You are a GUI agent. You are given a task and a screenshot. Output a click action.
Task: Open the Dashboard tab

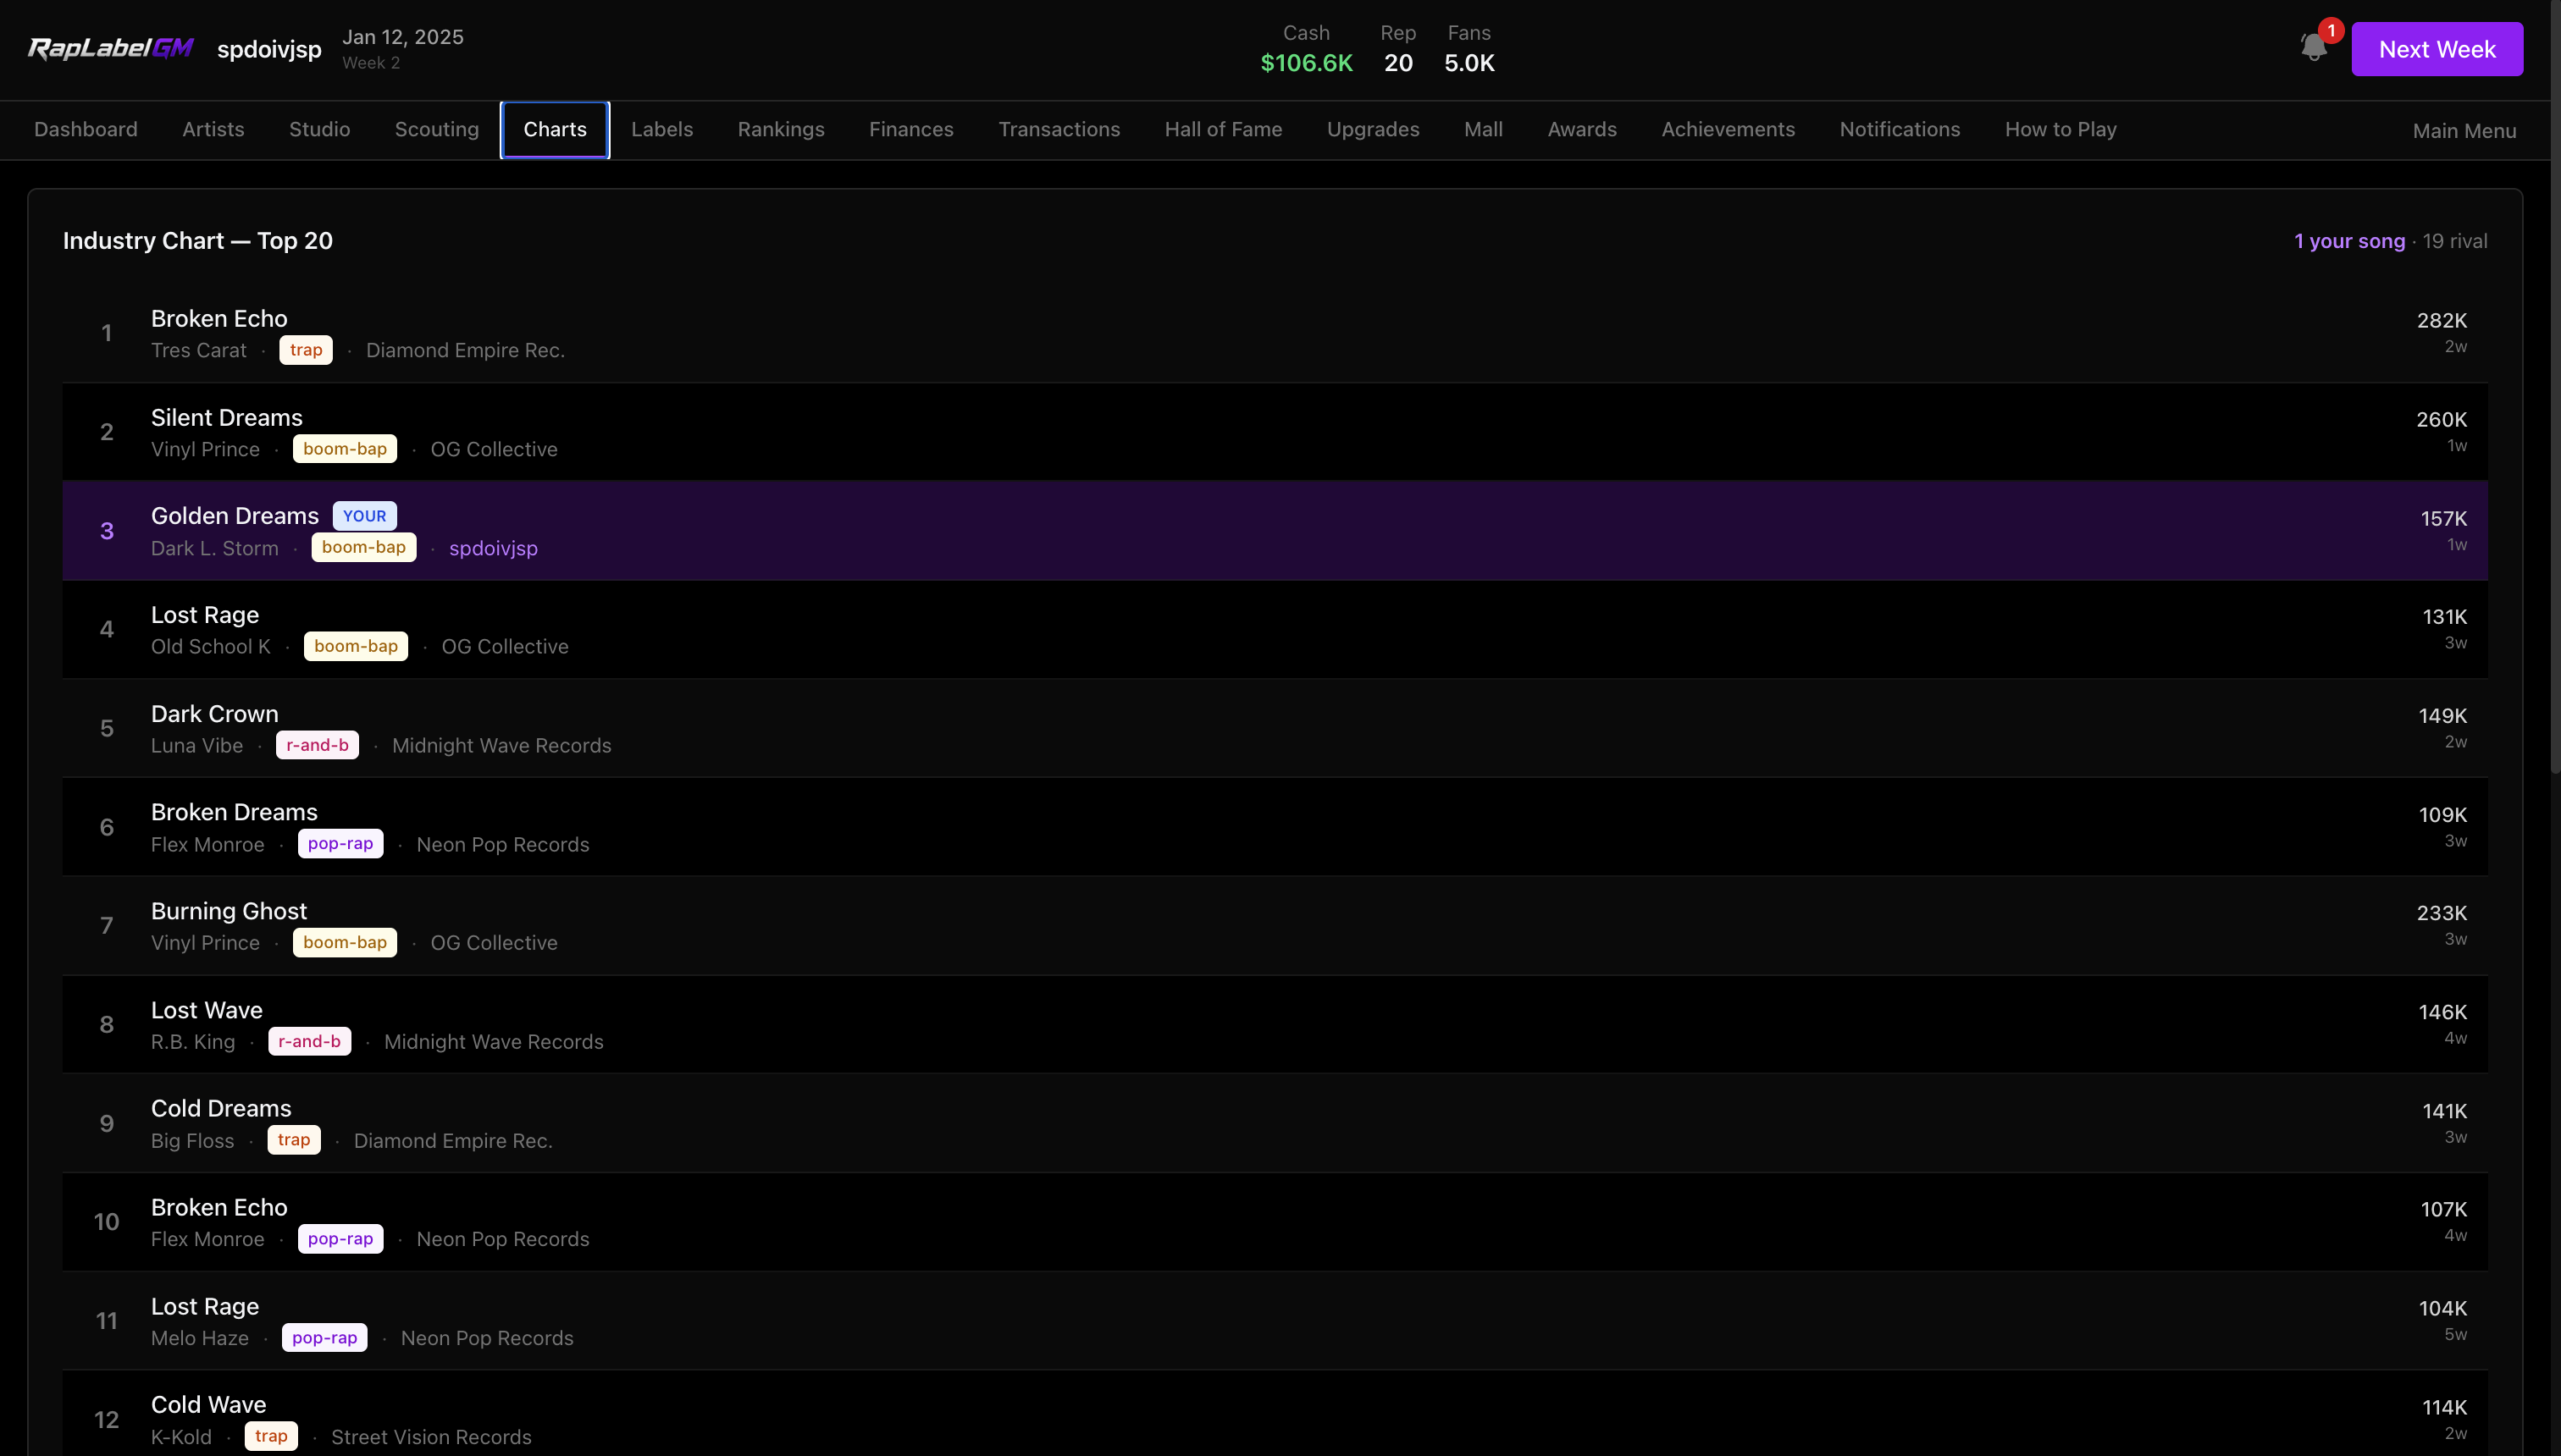[86, 129]
